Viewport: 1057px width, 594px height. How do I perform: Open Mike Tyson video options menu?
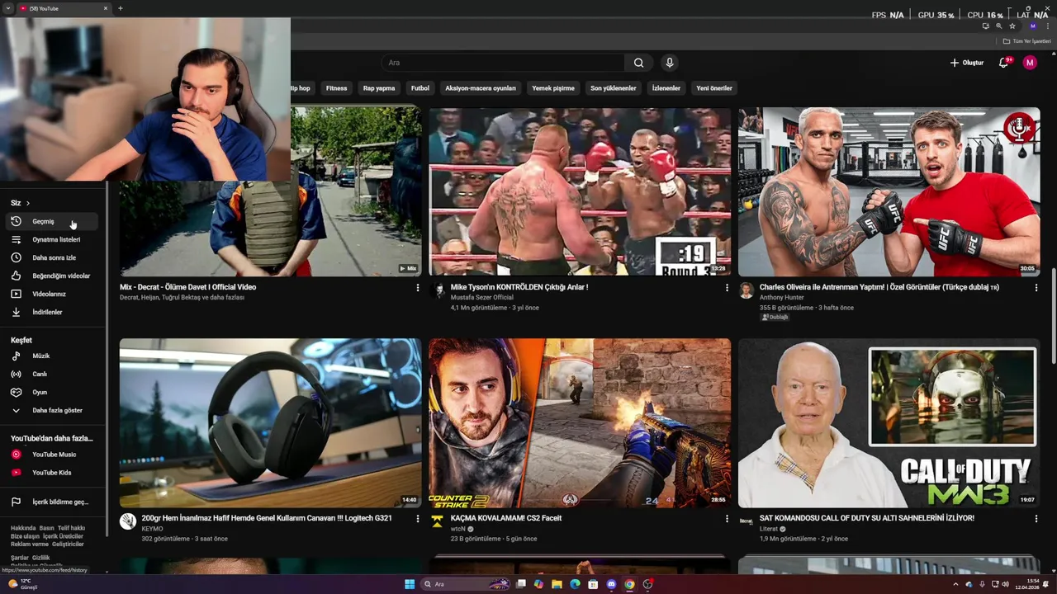click(x=727, y=288)
